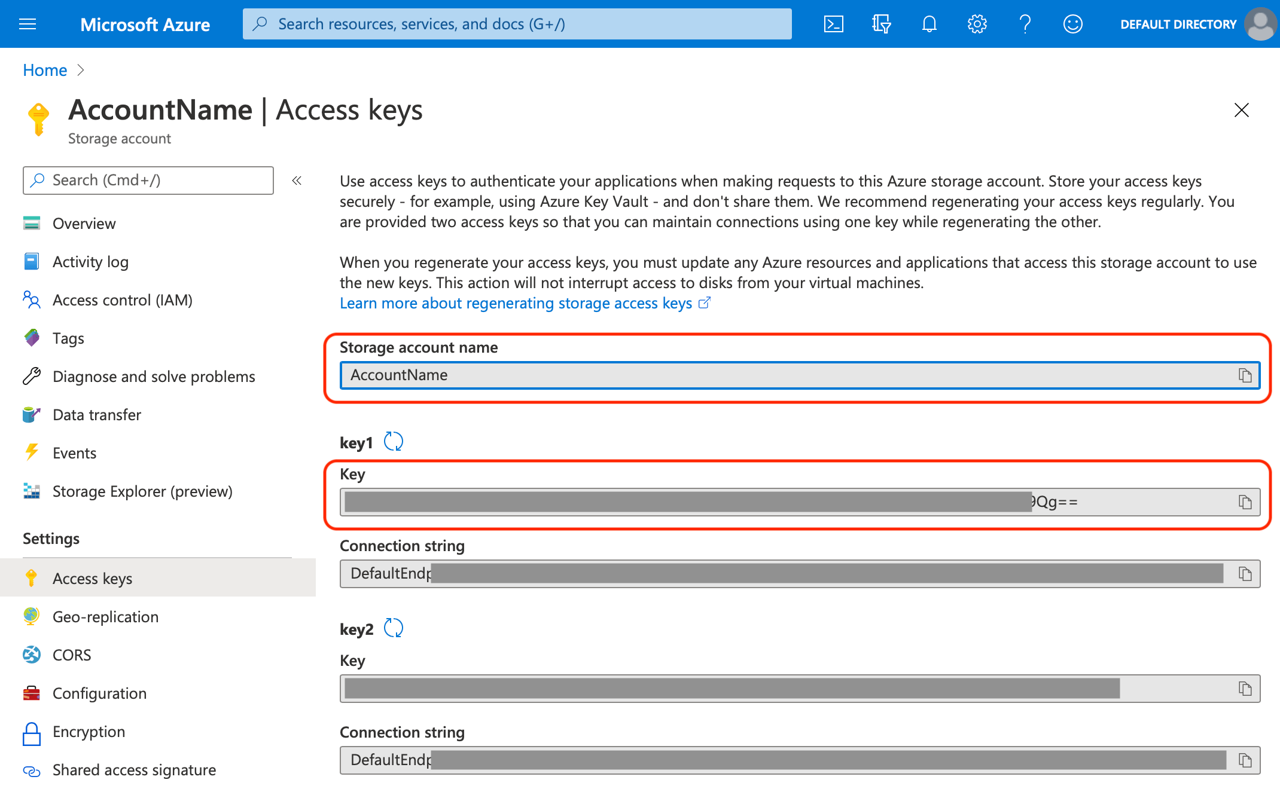Open the portal hamburger menu

[x=28, y=24]
